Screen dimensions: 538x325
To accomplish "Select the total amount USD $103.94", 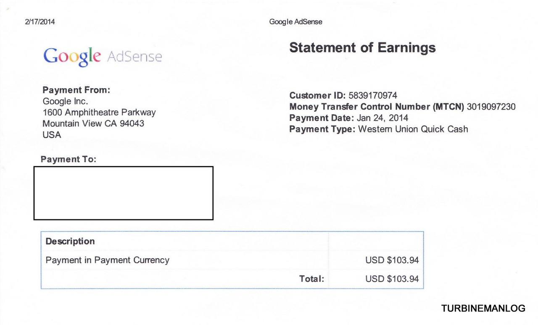I will pyautogui.click(x=392, y=279).
